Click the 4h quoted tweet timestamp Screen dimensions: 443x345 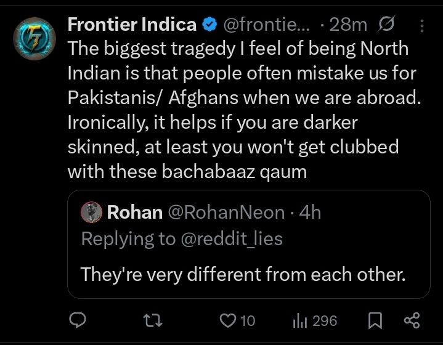coord(310,213)
